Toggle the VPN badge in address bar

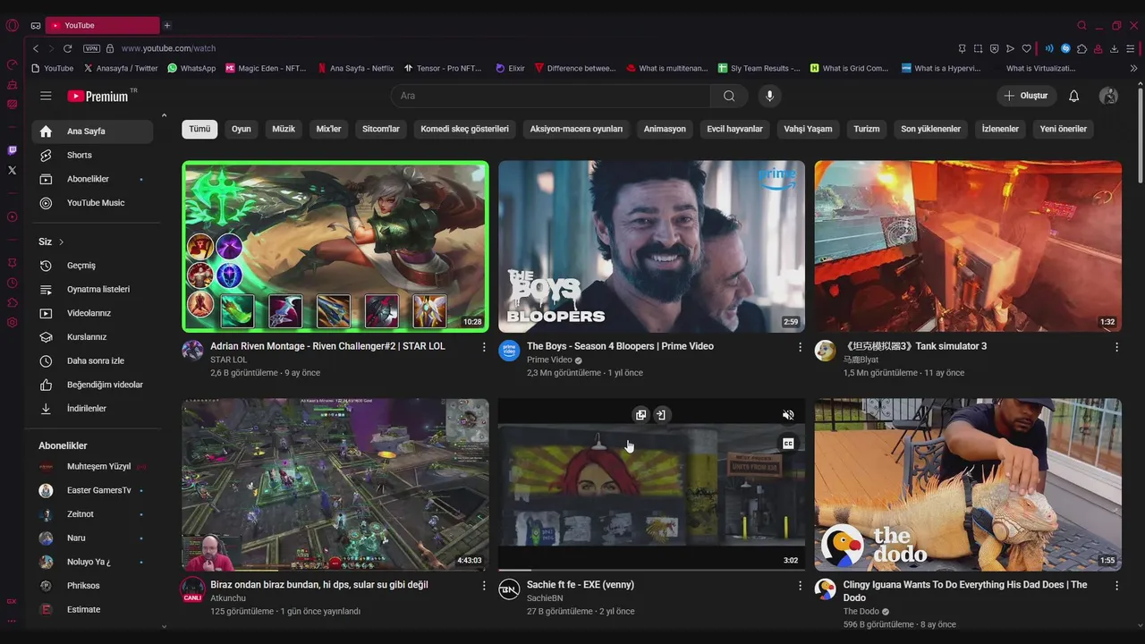(x=91, y=48)
